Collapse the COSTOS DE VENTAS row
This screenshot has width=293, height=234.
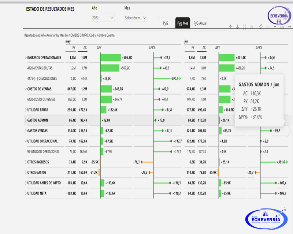coord(25,89)
